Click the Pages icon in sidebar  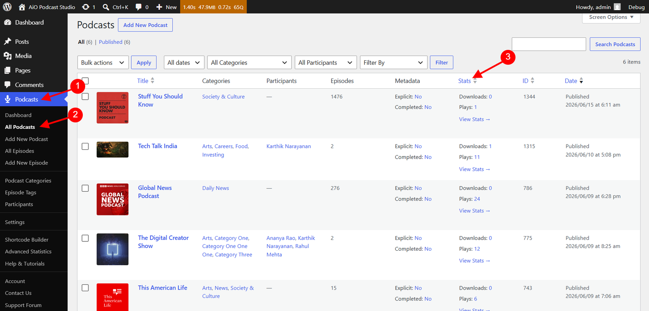7,70
